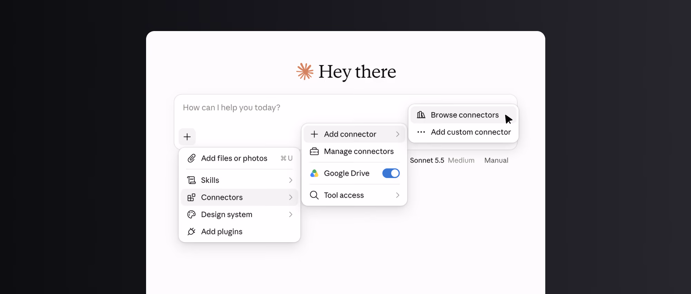Click the plus icon beside Add connector
This screenshot has height=294, width=691.
[x=314, y=134]
